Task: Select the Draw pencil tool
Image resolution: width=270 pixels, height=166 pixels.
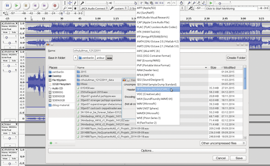Action: (75, 3)
